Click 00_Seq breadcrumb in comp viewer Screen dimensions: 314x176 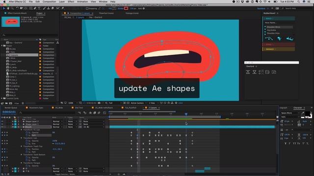coord(68,18)
